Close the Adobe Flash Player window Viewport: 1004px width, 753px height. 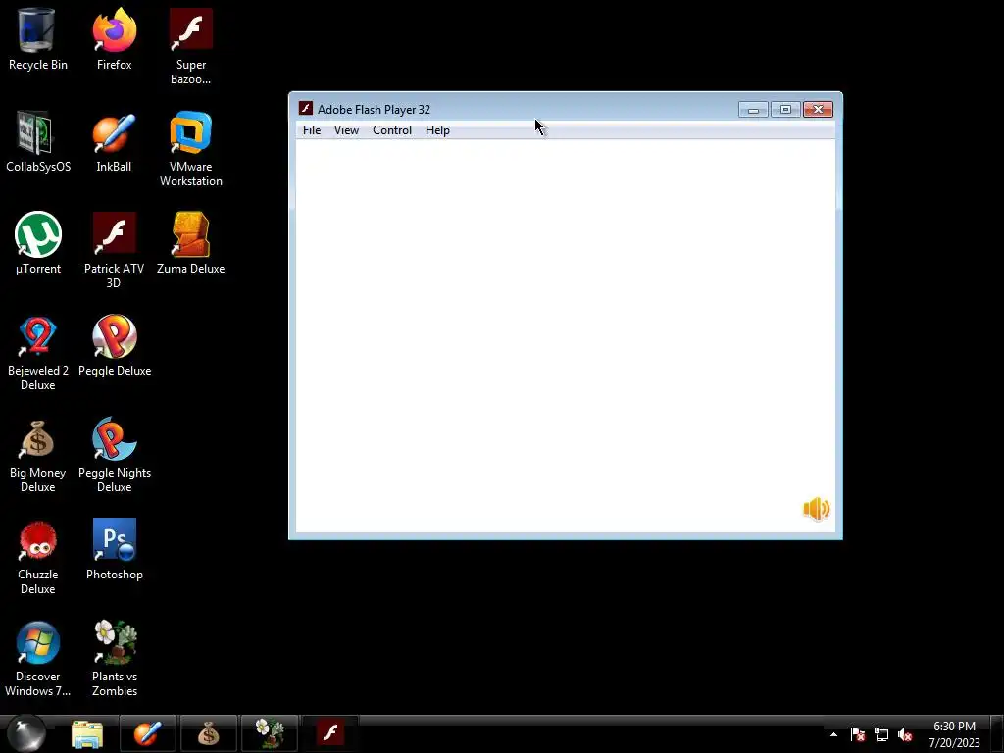point(818,110)
